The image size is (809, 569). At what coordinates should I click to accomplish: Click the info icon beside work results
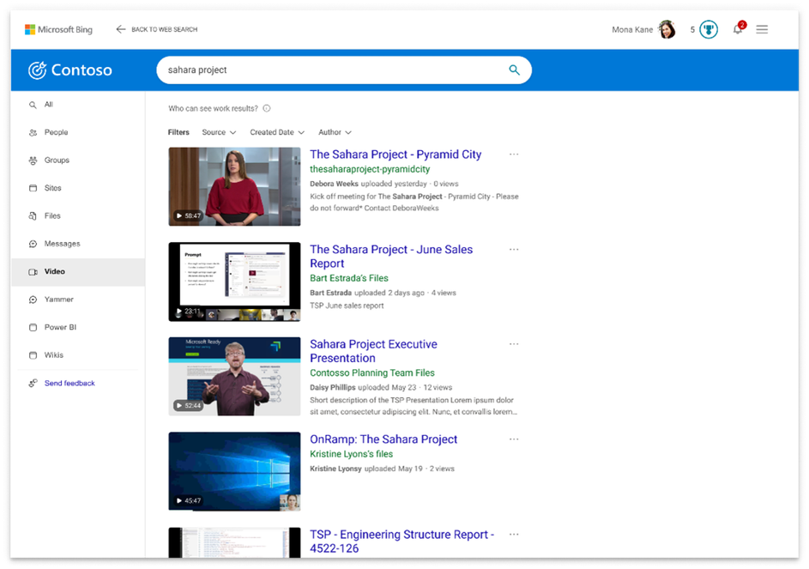267,108
